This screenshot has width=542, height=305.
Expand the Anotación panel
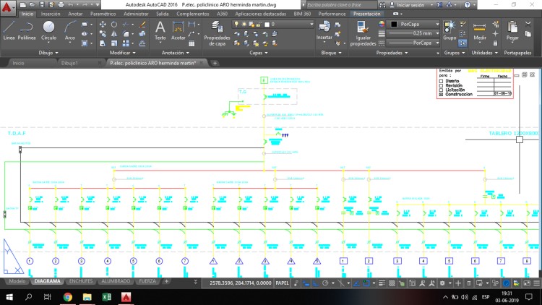(176, 53)
